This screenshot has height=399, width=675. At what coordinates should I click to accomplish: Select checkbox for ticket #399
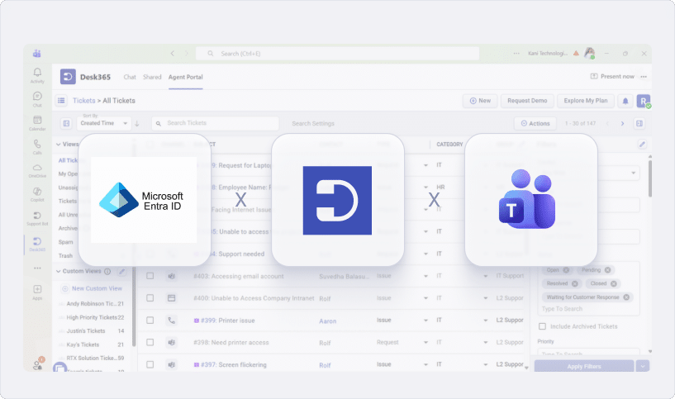point(150,321)
